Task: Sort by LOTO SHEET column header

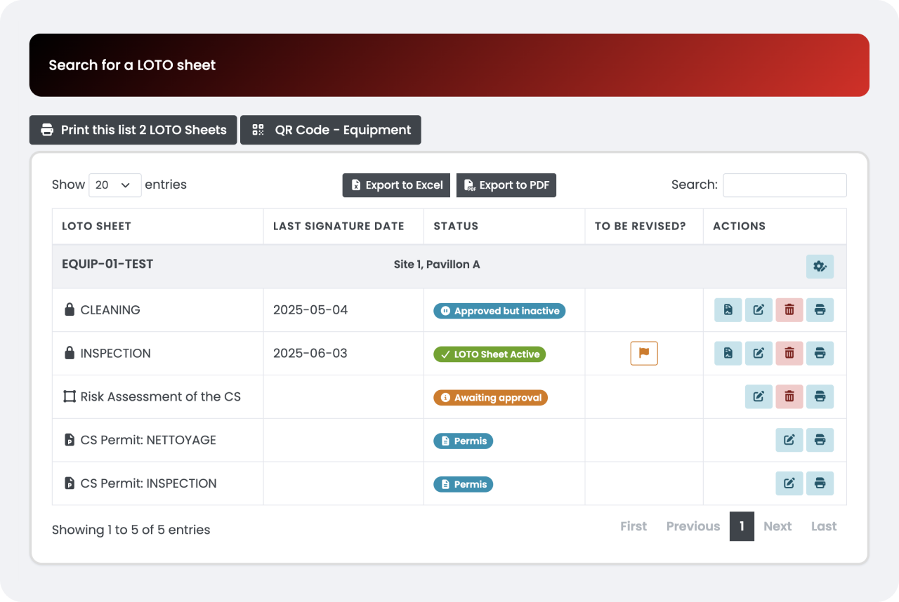Action: 157,226
